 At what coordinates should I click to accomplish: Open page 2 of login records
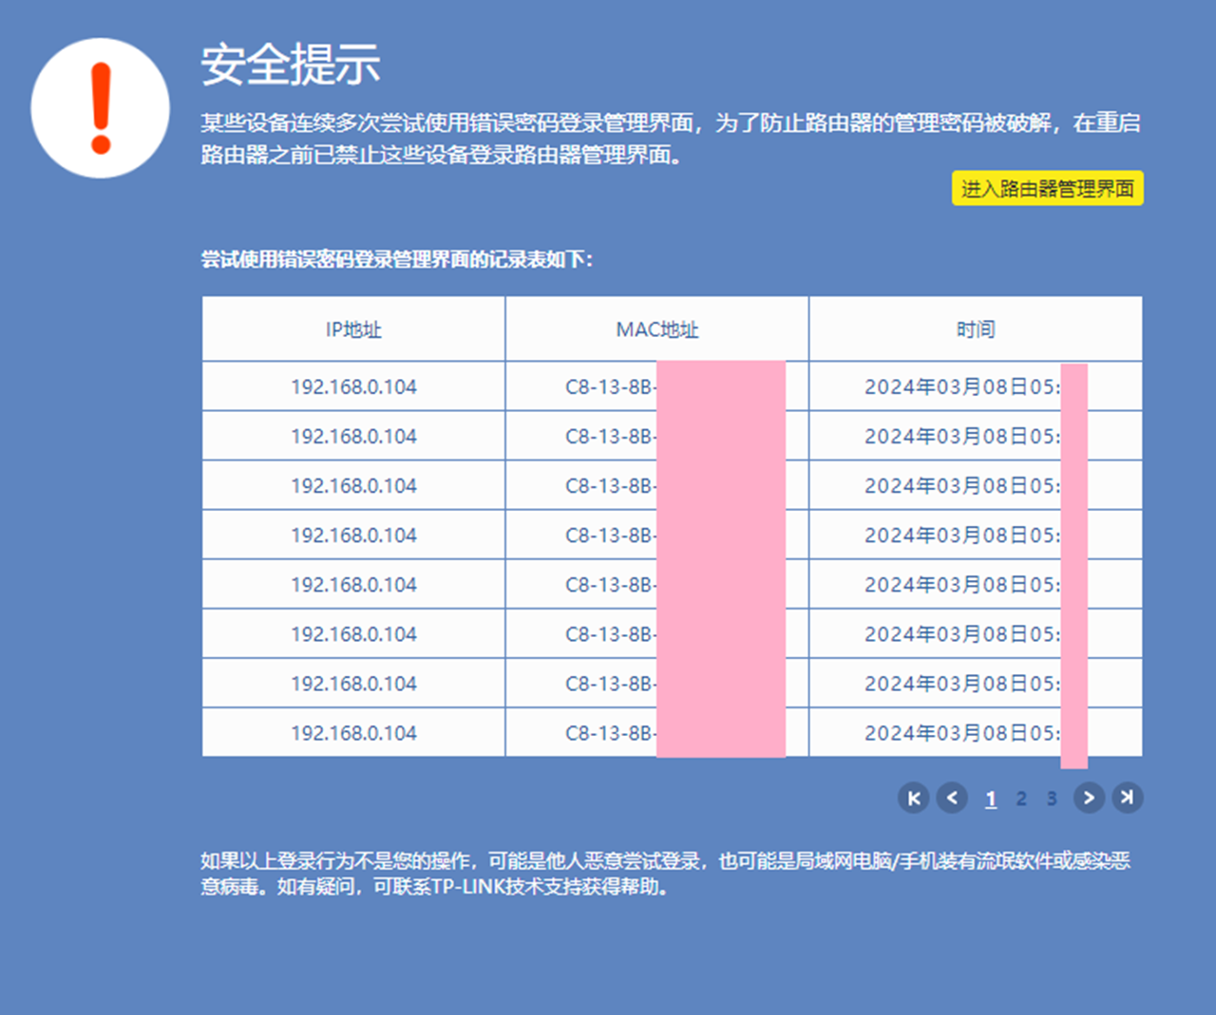(1021, 799)
